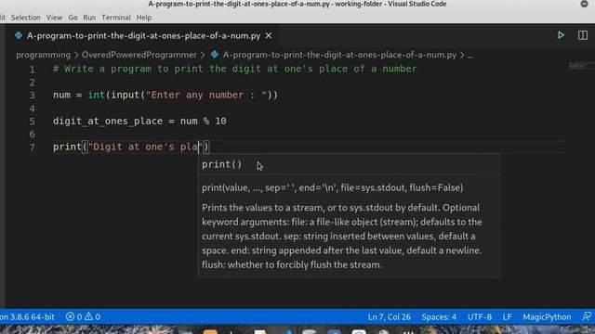Change language mode MagicPython
The height and width of the screenshot is (334, 595).
click(x=547, y=316)
